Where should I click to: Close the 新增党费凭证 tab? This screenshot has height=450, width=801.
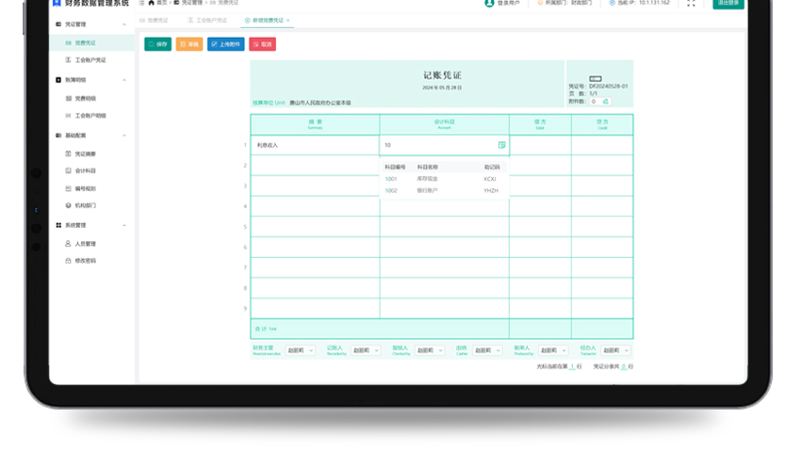tap(288, 20)
